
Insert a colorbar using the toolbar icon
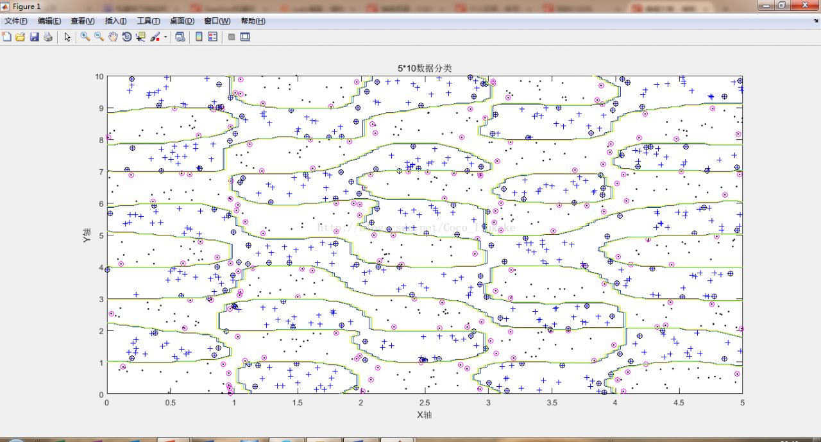(x=199, y=37)
